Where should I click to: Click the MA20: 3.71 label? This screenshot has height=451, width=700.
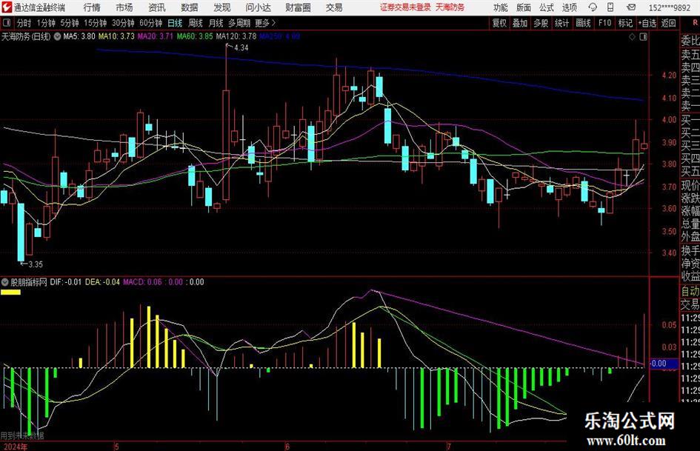point(155,36)
